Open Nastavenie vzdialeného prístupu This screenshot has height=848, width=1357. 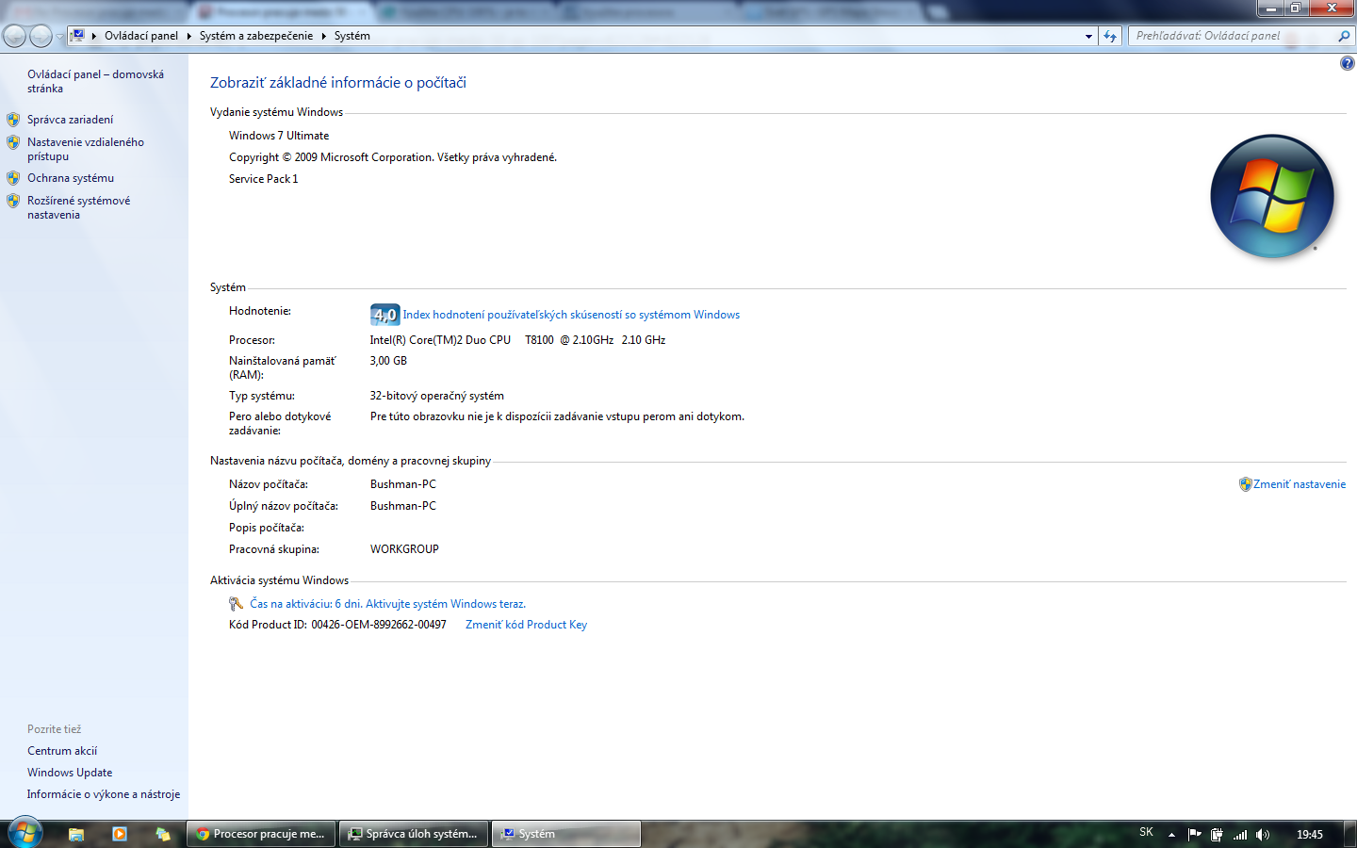point(86,149)
